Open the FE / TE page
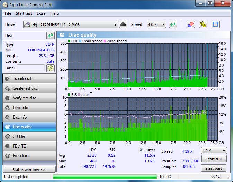Image resolution: width=233 pixels, height=182 pixels. coord(29,146)
